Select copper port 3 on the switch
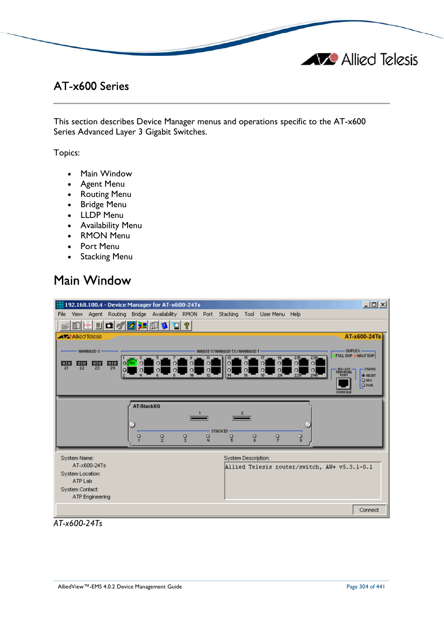 pyautogui.click(x=149, y=363)
